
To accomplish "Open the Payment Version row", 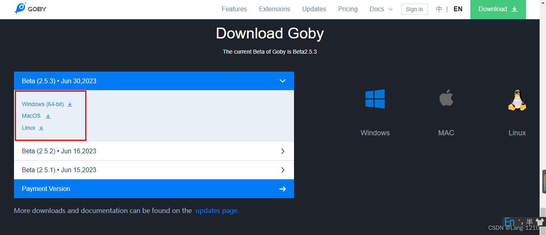I will click(154, 189).
